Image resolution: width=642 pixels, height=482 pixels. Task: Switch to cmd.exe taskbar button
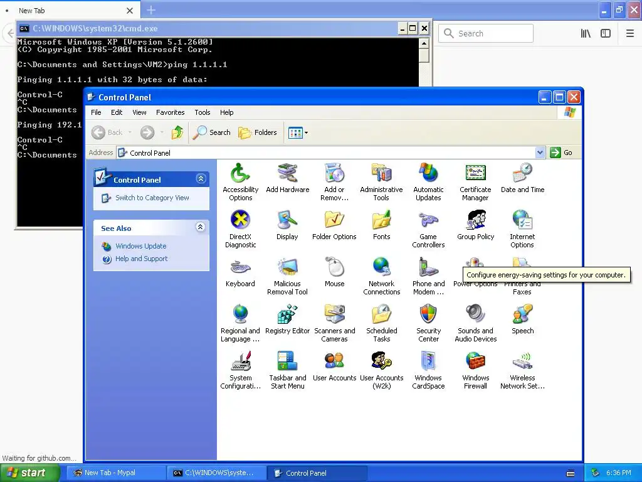(217, 473)
